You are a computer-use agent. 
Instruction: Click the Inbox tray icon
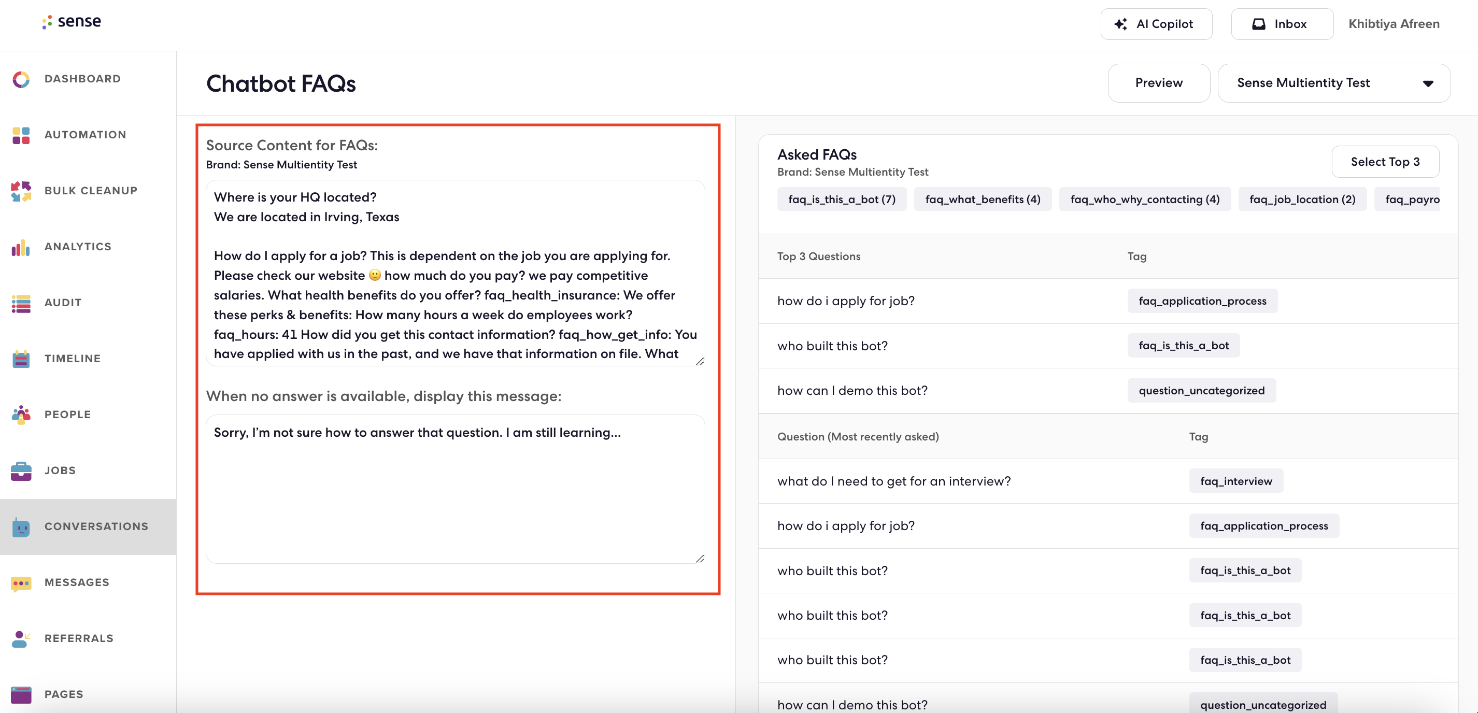pos(1259,24)
